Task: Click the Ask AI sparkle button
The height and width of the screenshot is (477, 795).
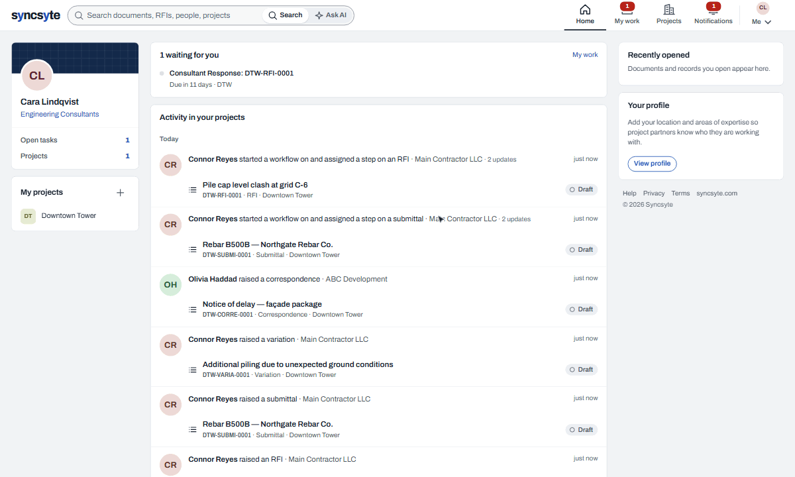Action: tap(331, 15)
